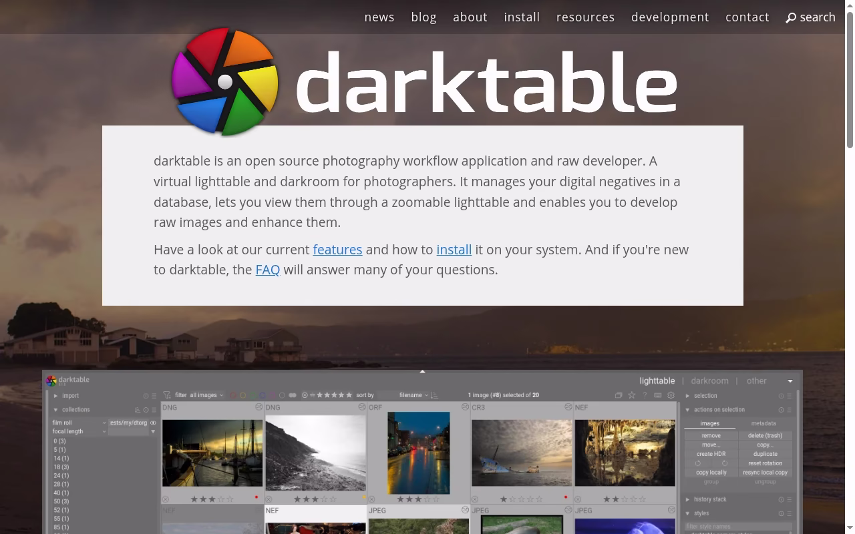Click the sort order direction icon
Image resolution: width=855 pixels, height=534 pixels.
pos(434,395)
